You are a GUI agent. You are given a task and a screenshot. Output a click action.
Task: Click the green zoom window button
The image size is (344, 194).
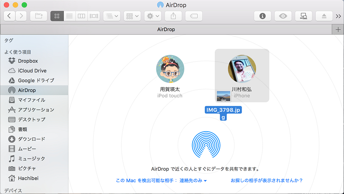24,5
